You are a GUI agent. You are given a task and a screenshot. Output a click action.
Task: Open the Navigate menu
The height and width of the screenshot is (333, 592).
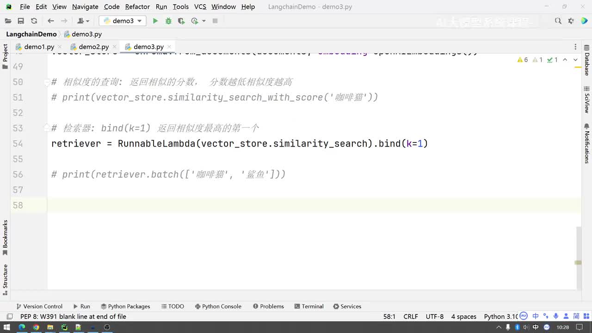point(85,6)
